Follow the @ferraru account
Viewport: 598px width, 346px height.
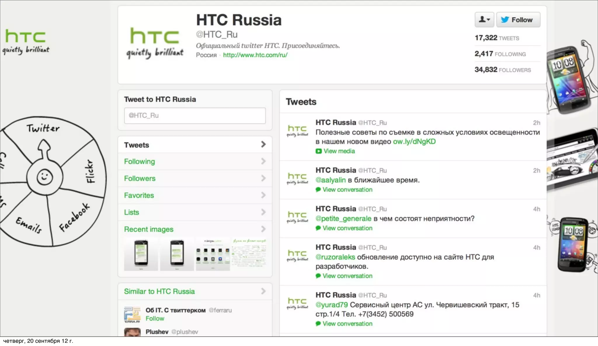pyautogui.click(x=155, y=319)
